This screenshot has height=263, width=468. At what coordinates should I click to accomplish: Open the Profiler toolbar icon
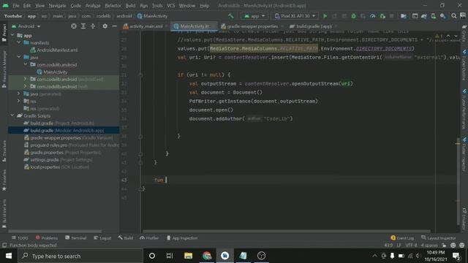click(372, 16)
